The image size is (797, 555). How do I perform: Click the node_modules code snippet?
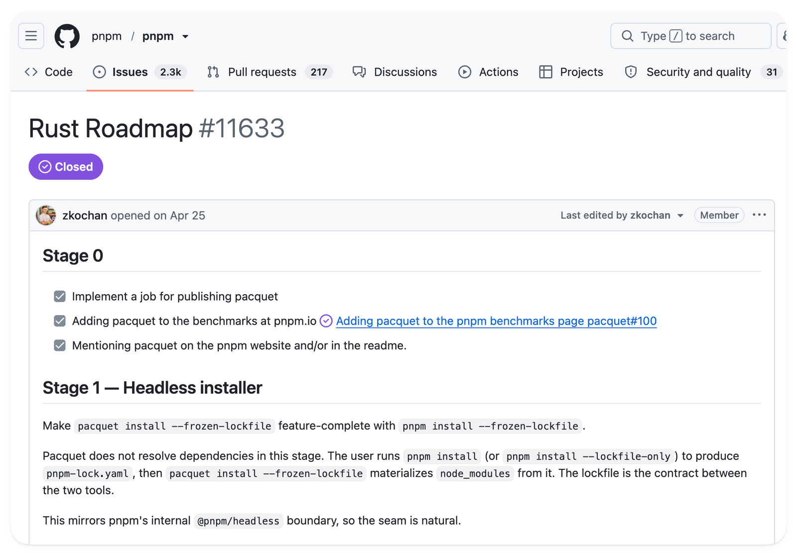475,473
